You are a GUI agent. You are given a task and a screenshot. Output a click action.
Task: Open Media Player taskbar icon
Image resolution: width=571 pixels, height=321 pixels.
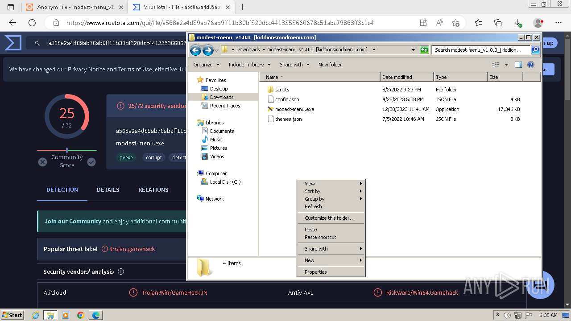coord(66,315)
